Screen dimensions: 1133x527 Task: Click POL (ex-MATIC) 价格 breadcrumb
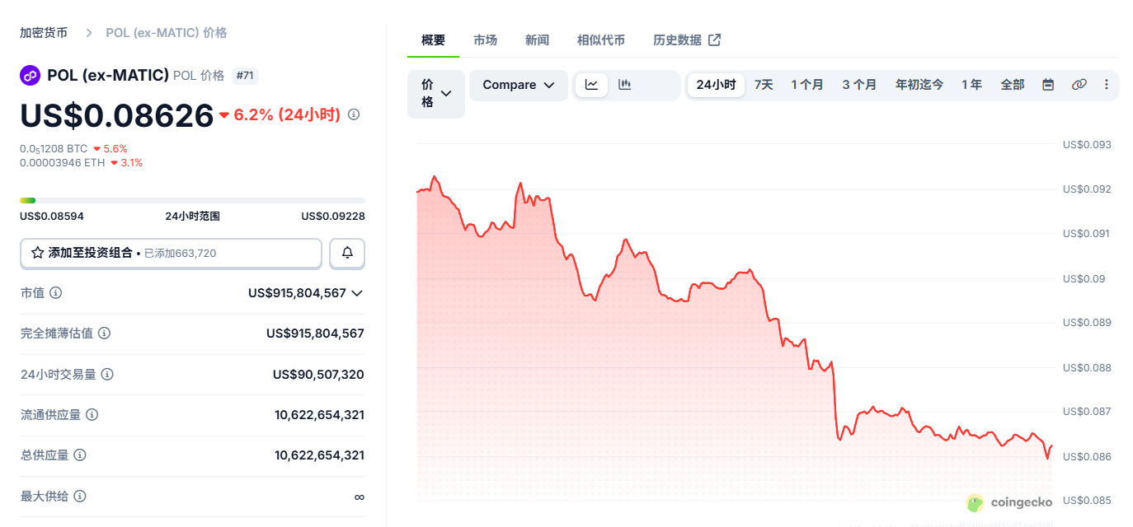167,33
